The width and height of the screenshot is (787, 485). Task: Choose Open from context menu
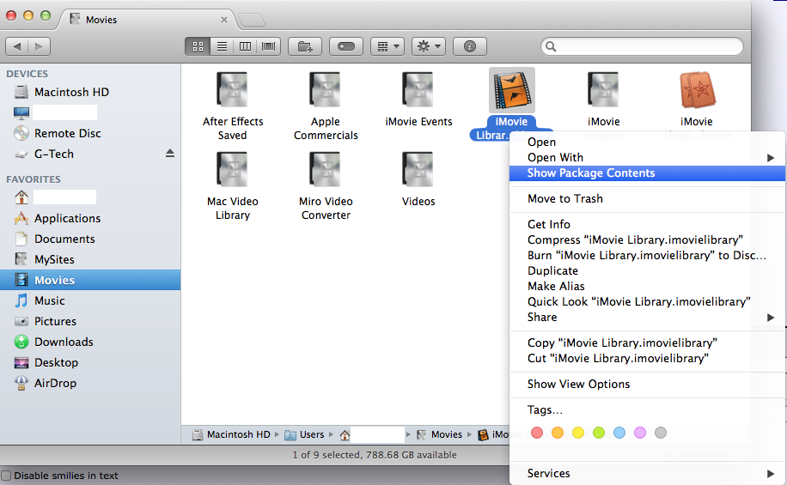647,142
